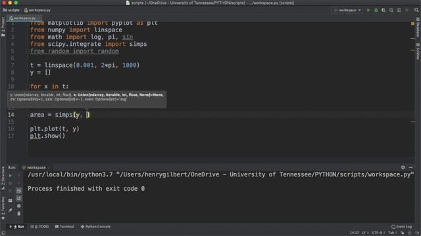Screen dimensions: 421x236
Task: Toggle soft-wrap in Run console
Action: pos(19,191)
